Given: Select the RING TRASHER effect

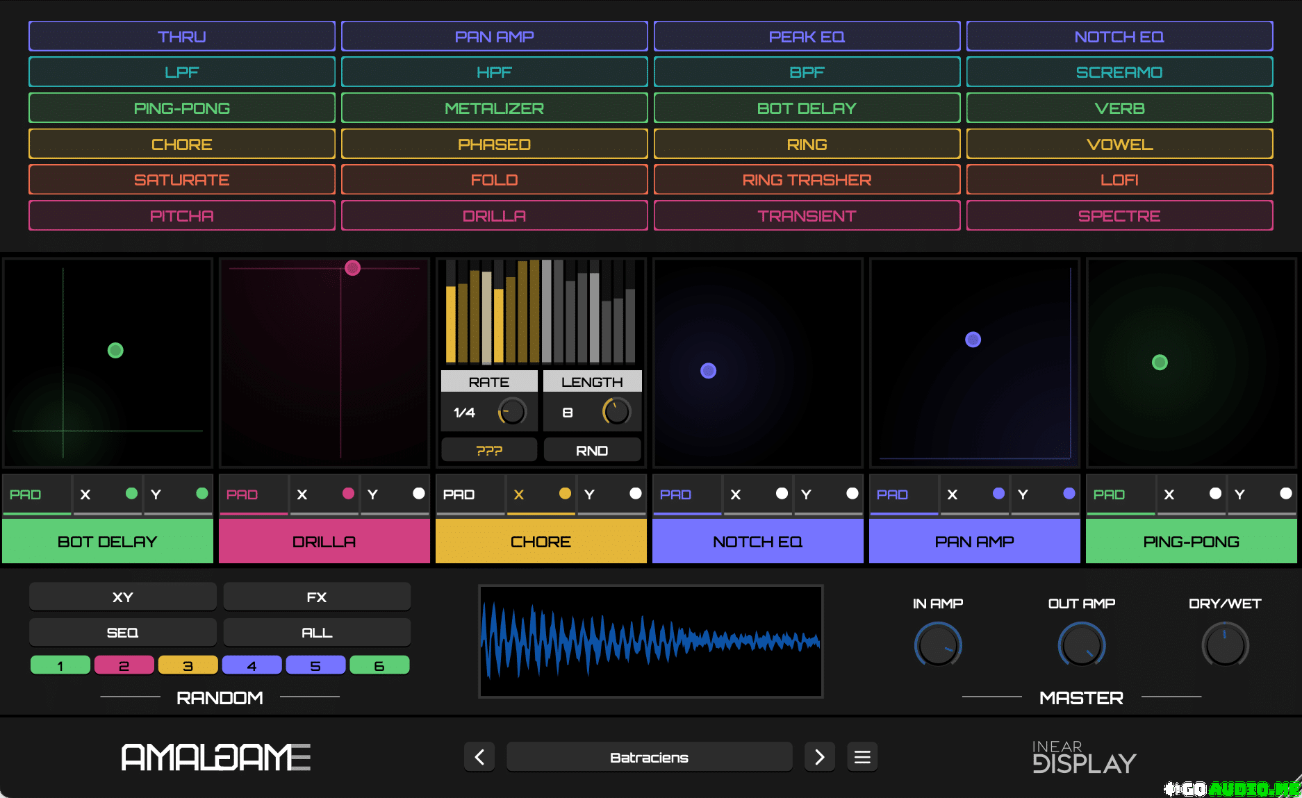Looking at the screenshot, I should (807, 180).
